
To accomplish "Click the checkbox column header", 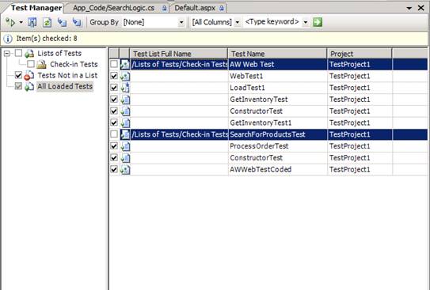I will click(114, 54).
